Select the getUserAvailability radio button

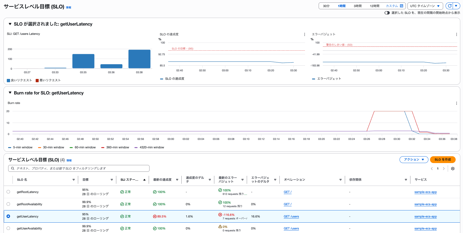8,228
